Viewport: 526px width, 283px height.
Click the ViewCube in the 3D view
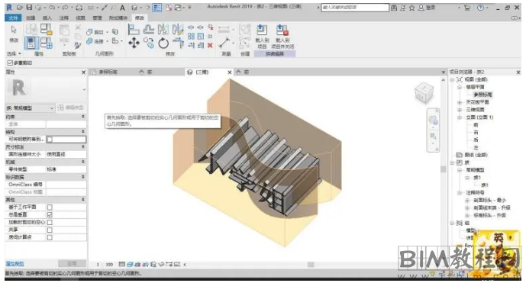(424, 92)
